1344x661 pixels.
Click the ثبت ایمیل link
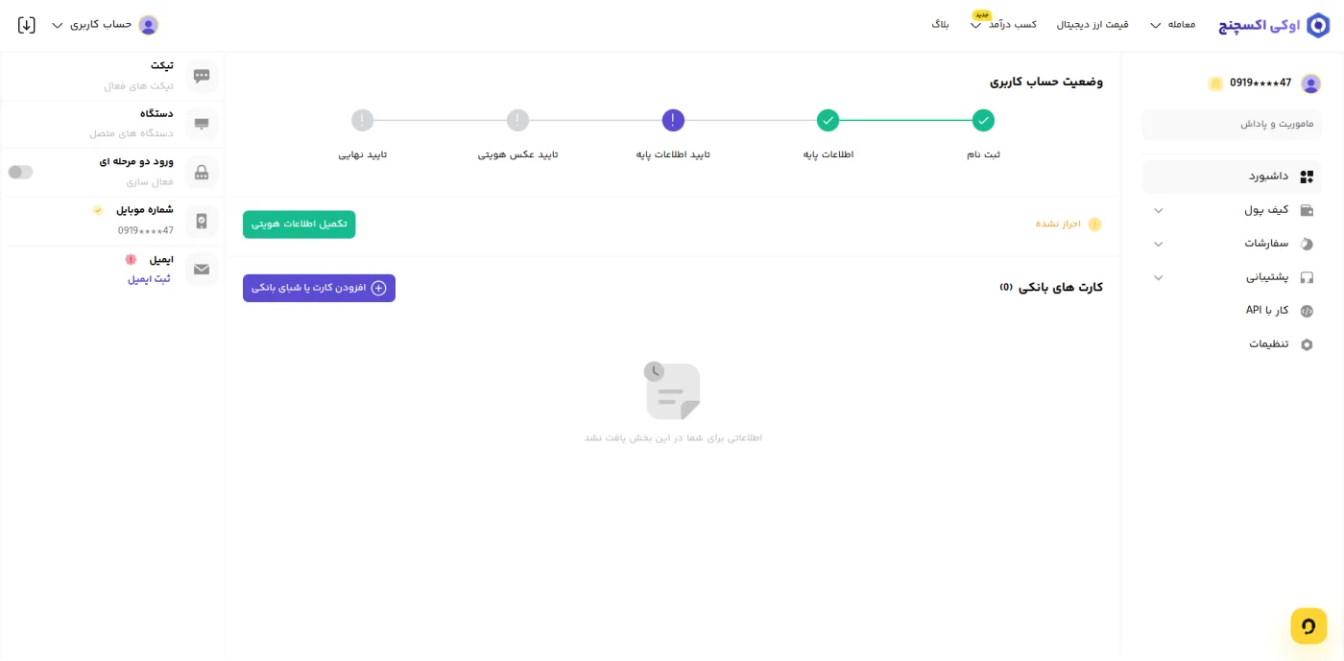tap(149, 279)
